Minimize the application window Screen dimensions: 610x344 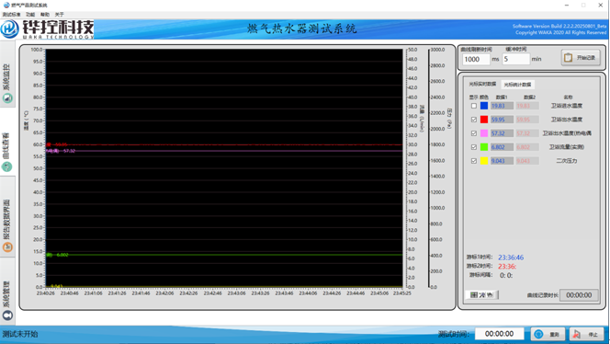tap(567, 6)
